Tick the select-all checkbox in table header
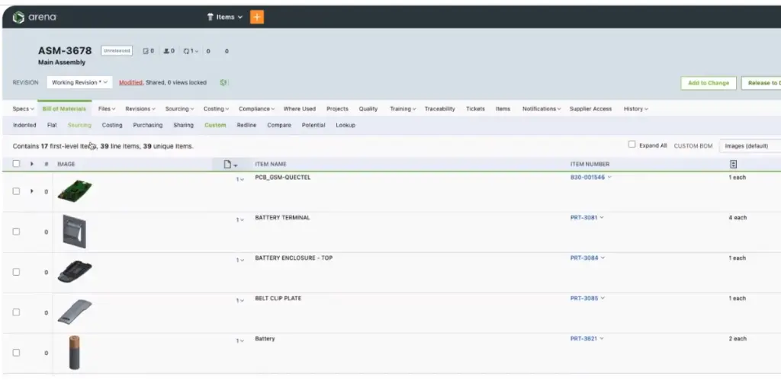The image size is (781, 390). (x=16, y=164)
